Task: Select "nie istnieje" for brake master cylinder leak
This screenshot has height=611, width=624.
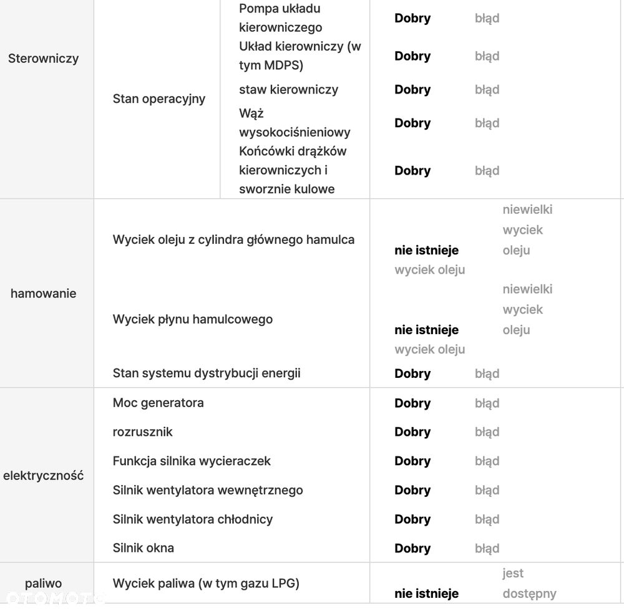Action: click(x=426, y=251)
